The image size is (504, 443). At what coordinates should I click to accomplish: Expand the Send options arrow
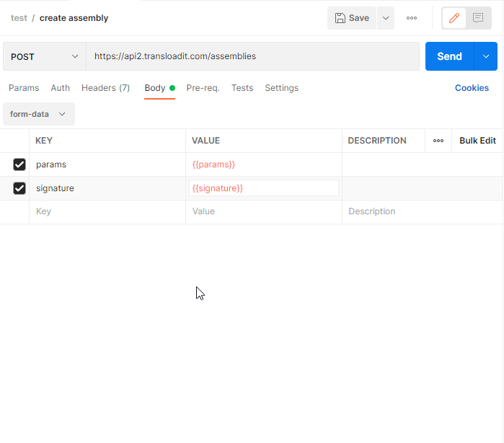486,56
